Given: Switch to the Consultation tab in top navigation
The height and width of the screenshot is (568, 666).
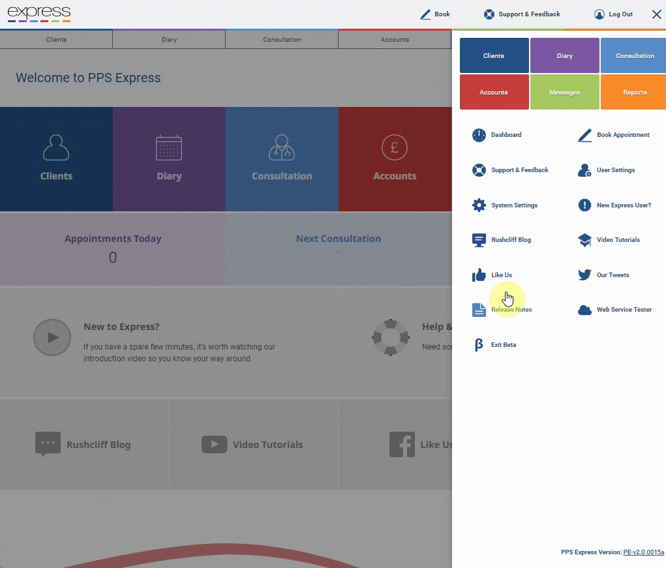Looking at the screenshot, I should click(282, 40).
